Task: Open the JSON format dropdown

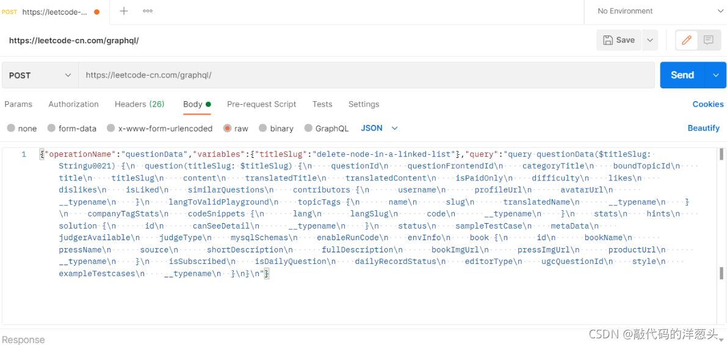Action: pyautogui.click(x=379, y=128)
